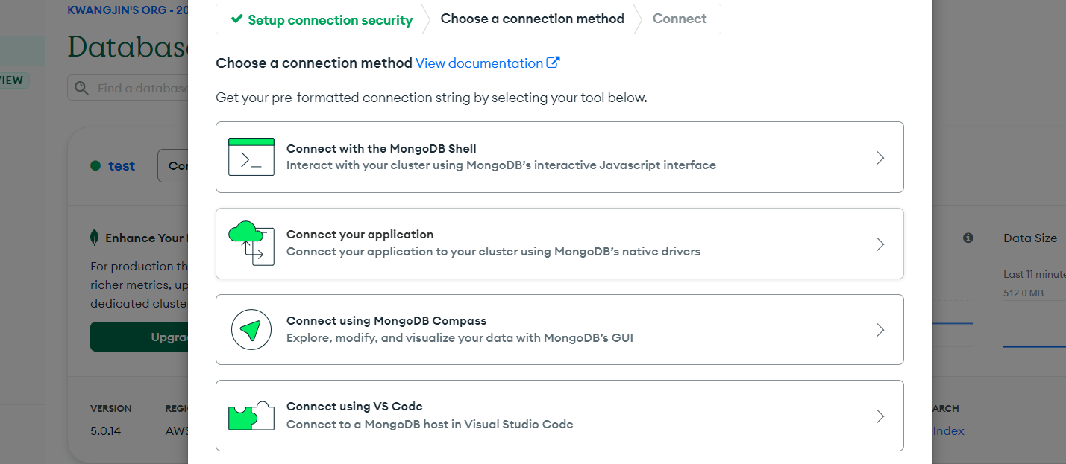
Task: Click the green leaf Enhance icon
Action: click(95, 238)
